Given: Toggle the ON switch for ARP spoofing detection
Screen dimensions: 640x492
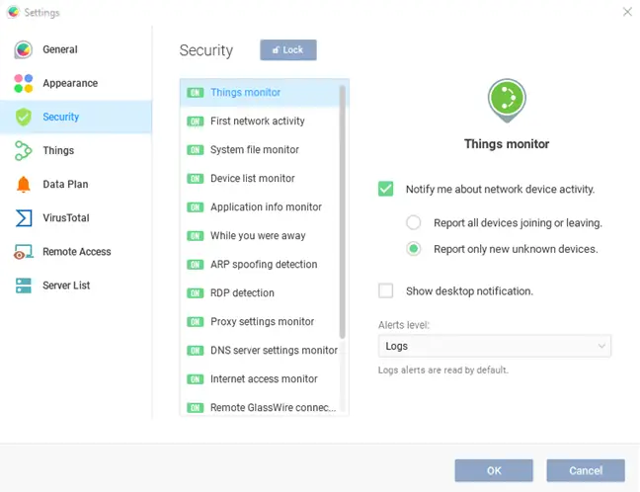Looking at the screenshot, I should click(196, 265).
